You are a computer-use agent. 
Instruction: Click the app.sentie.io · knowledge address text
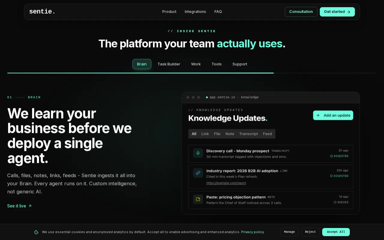pyautogui.click(x=234, y=97)
